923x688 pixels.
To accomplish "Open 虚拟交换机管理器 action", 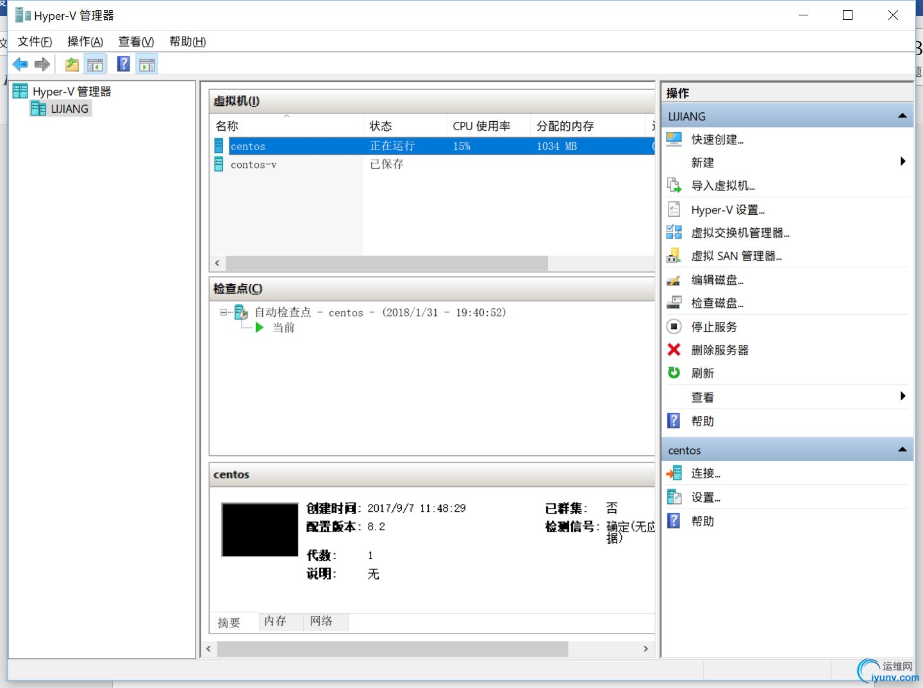I will click(740, 233).
